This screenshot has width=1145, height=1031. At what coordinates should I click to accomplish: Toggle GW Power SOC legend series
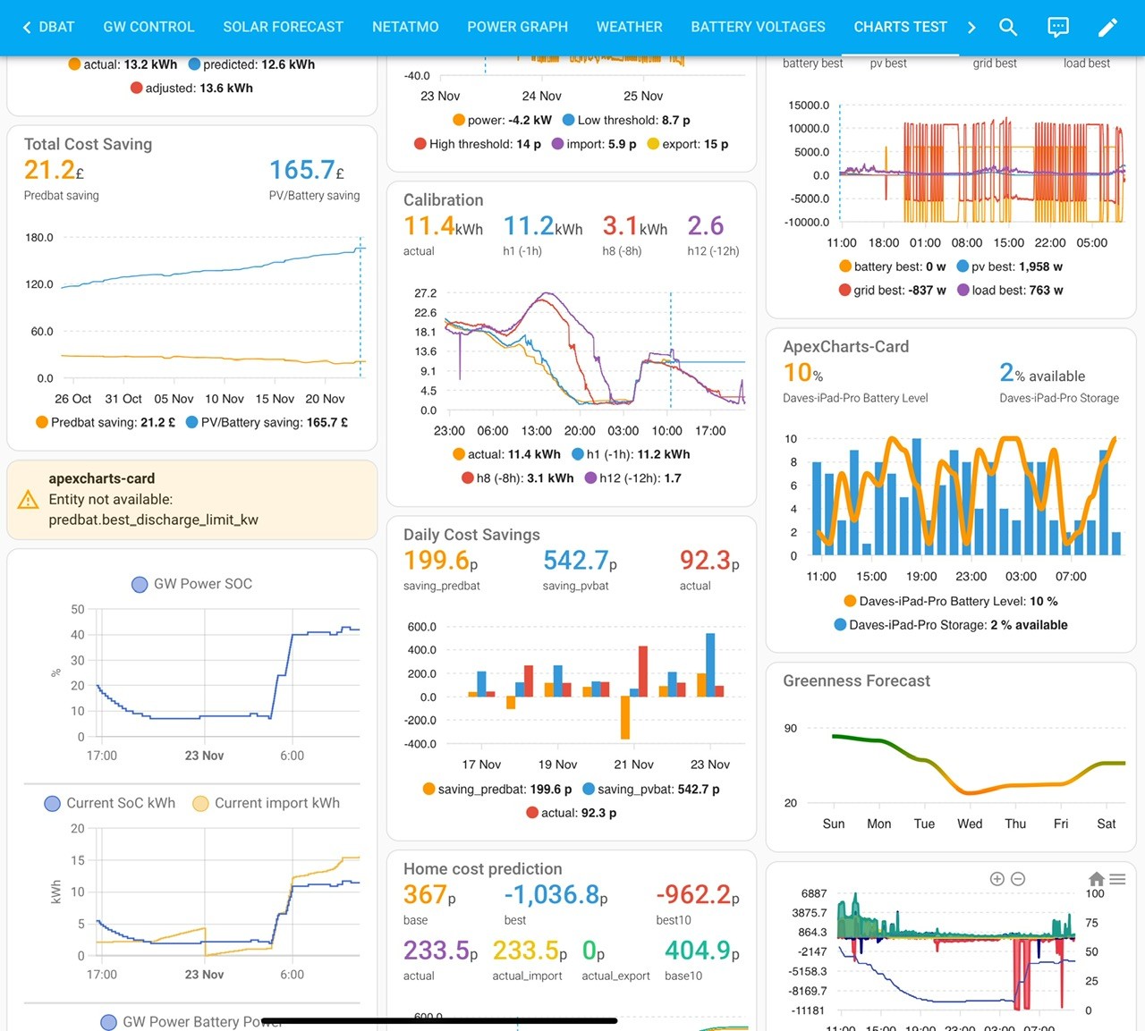point(191,584)
